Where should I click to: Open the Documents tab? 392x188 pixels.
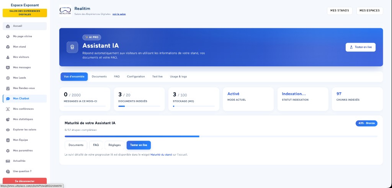[99, 77]
